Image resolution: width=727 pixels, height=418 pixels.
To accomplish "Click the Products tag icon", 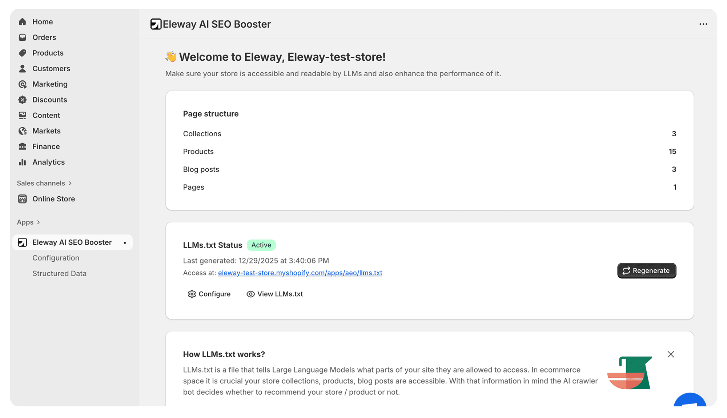I will coord(23,53).
